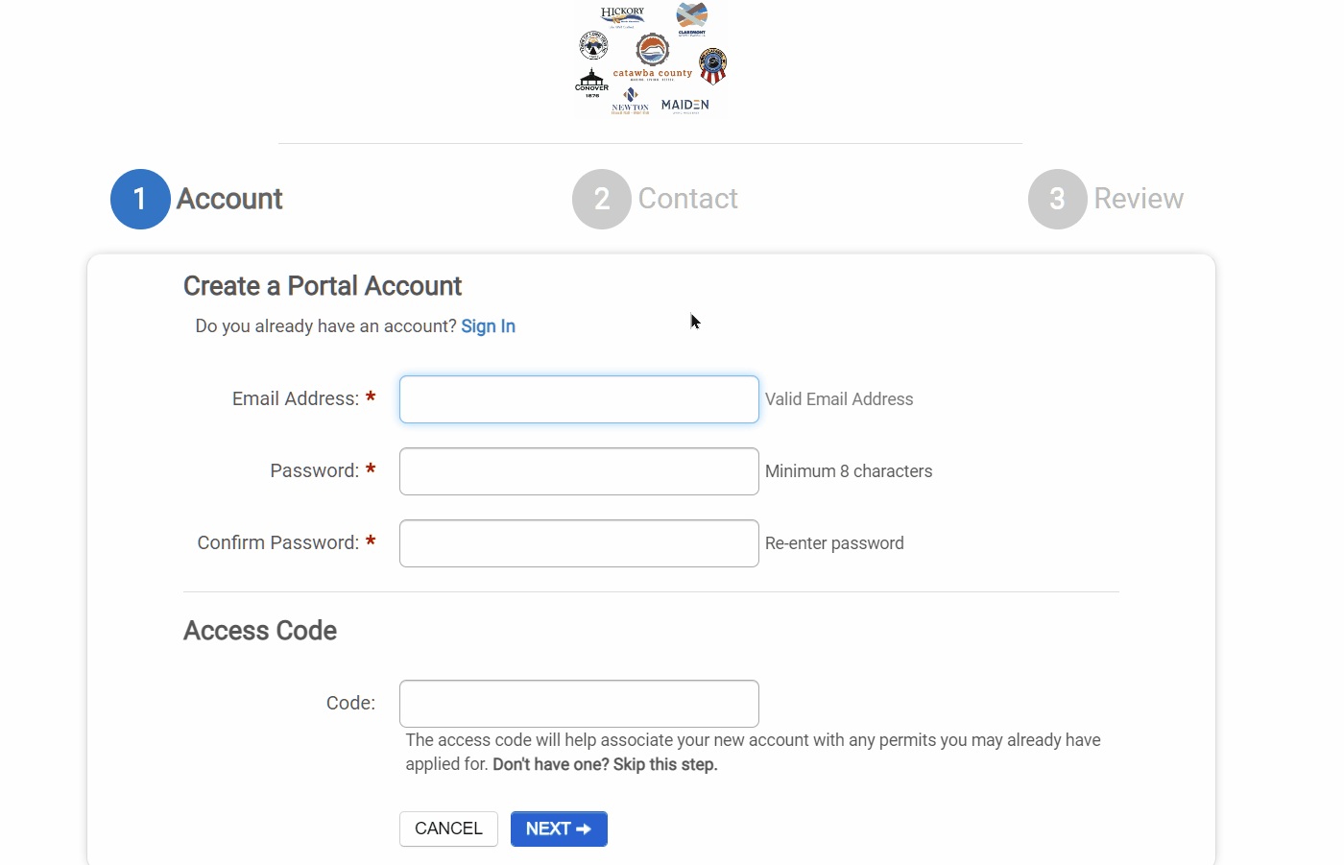Click the Hickory city logo
Image resolution: width=1344 pixels, height=865 pixels.
622,16
